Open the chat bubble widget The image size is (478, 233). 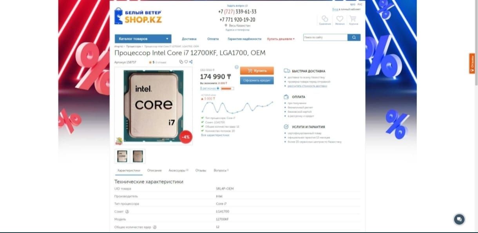click(459, 219)
